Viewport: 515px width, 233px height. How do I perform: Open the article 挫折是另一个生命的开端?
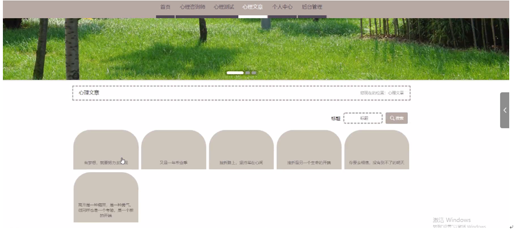click(x=309, y=150)
